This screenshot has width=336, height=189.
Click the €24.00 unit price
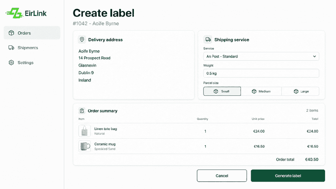pyautogui.click(x=259, y=131)
